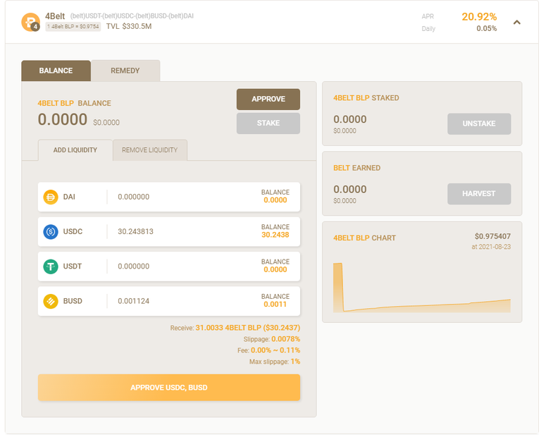
Task: Click the 4Belt pool name text
Action: [55, 16]
